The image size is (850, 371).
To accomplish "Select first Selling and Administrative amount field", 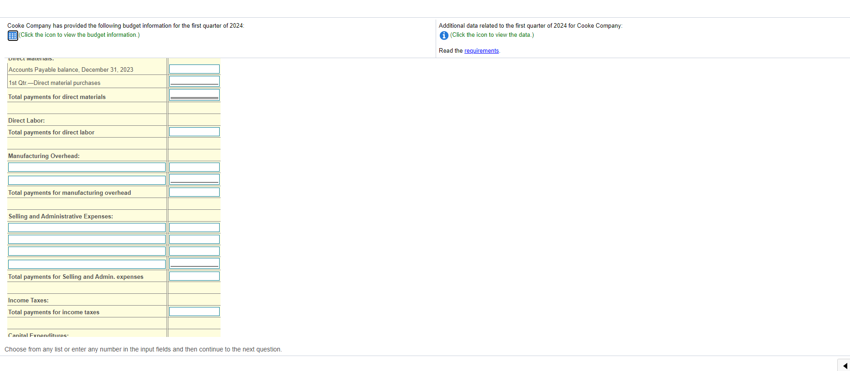I will (194, 228).
